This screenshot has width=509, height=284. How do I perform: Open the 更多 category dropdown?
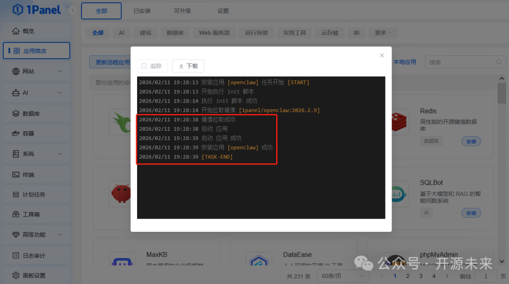383,32
